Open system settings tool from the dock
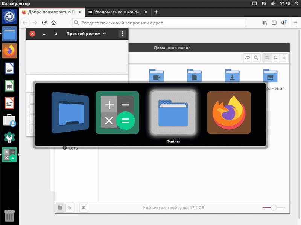Viewport: 301px width, 225px height. point(9,137)
